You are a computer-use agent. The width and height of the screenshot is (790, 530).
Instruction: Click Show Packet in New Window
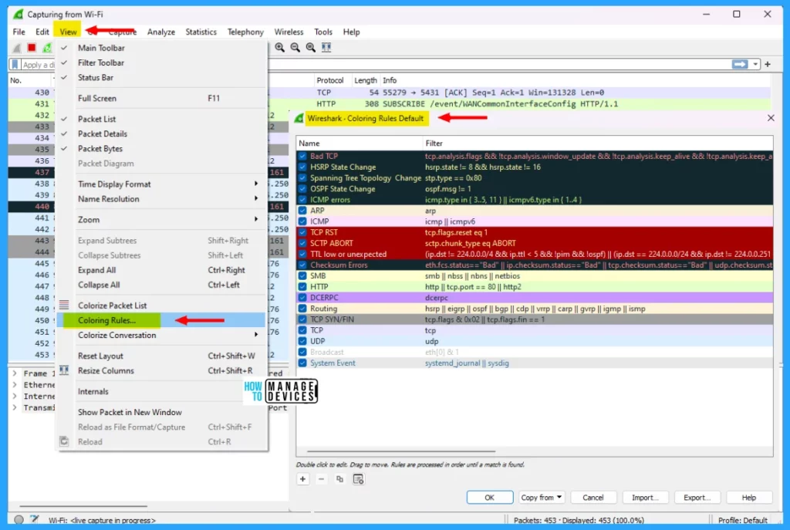pos(162,412)
